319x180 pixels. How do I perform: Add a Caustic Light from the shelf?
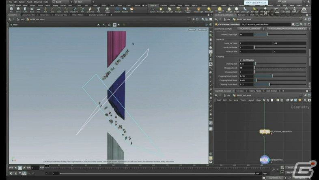pos(245,10)
